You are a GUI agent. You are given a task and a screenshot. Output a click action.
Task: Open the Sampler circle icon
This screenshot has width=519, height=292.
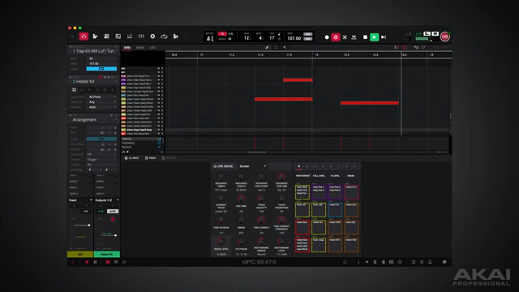tap(152, 36)
